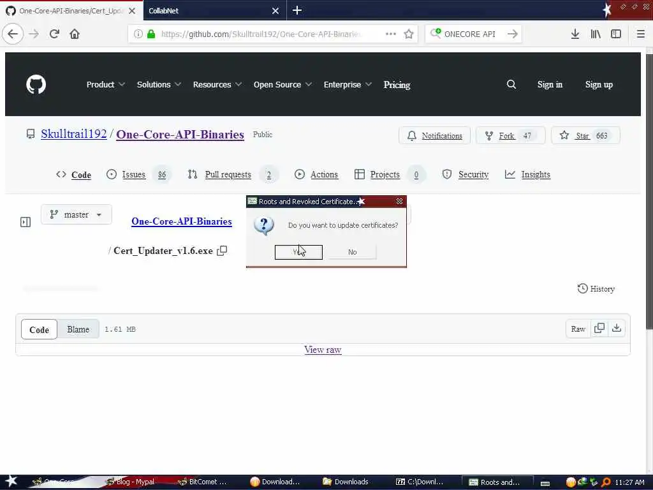Go to browser Home page
Screen dimensions: 653x490
(75, 34)
